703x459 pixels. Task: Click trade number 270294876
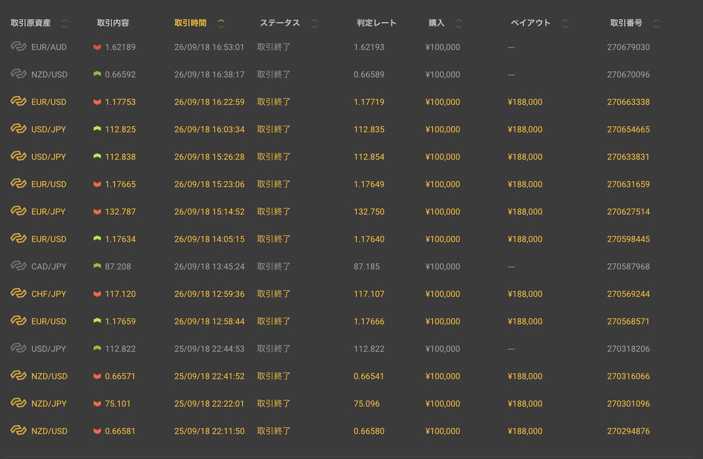click(628, 431)
